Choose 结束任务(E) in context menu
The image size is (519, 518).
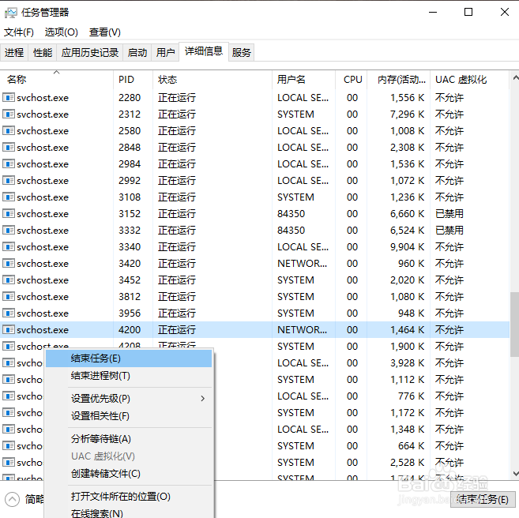coord(129,358)
